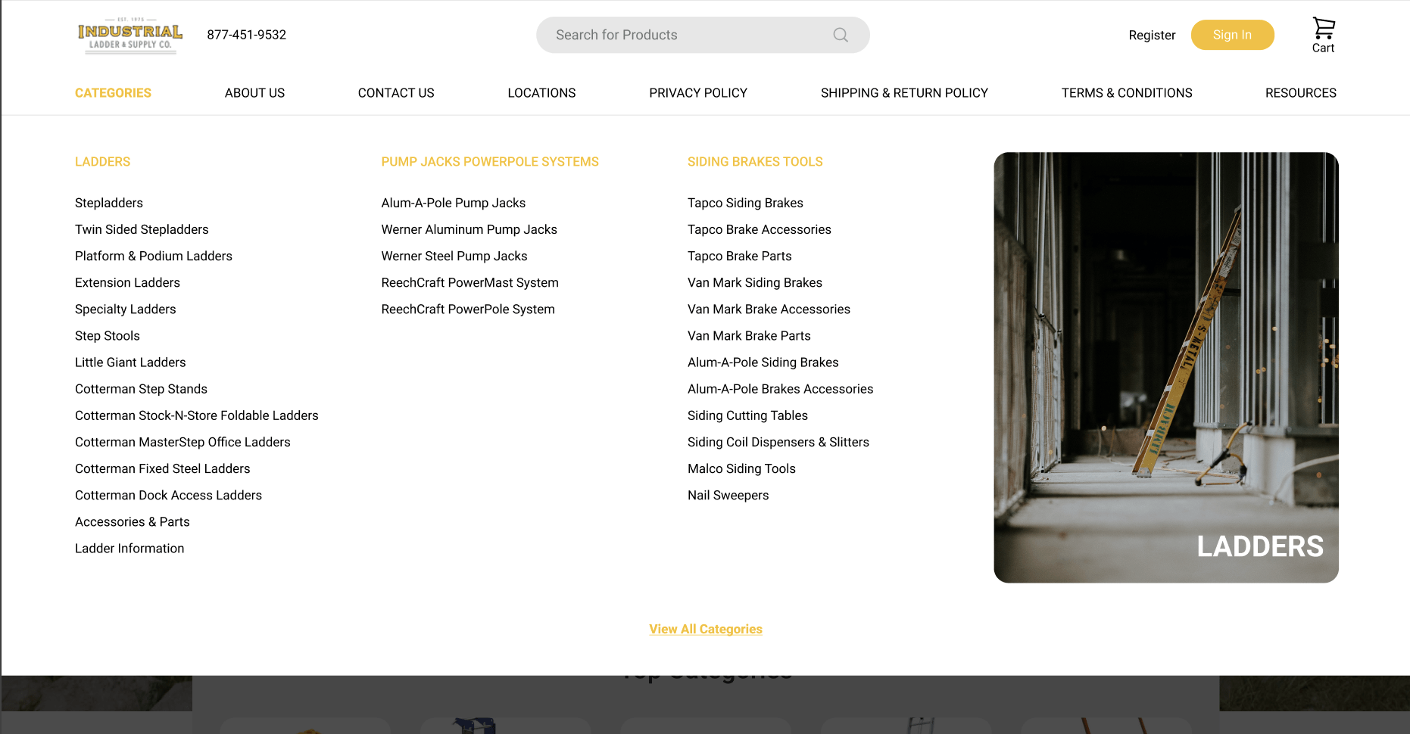Open Cotterman Stock-N-Store Foldable Ladders
The width and height of the screenshot is (1410, 734).
[197, 415]
